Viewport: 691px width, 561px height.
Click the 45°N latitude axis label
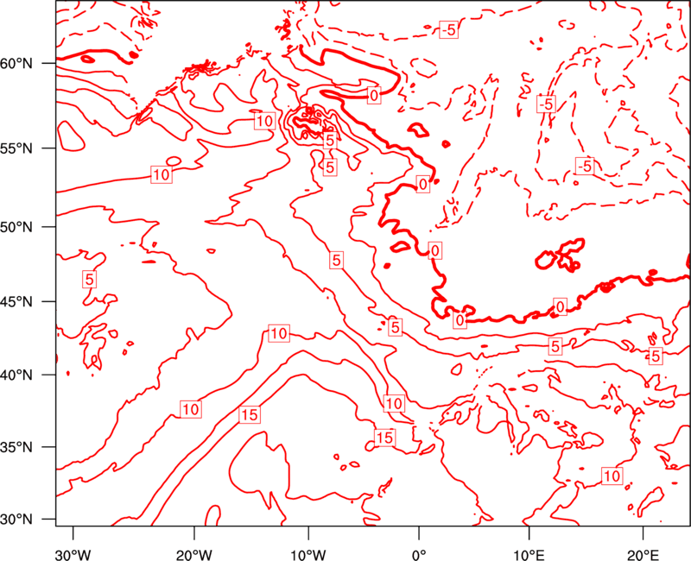16,302
